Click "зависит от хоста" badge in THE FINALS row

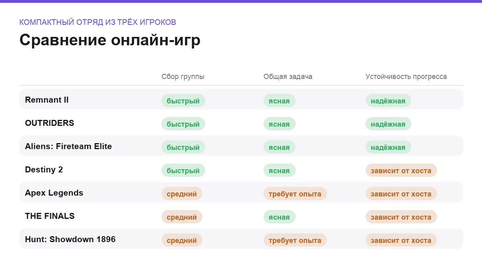tap(401, 217)
